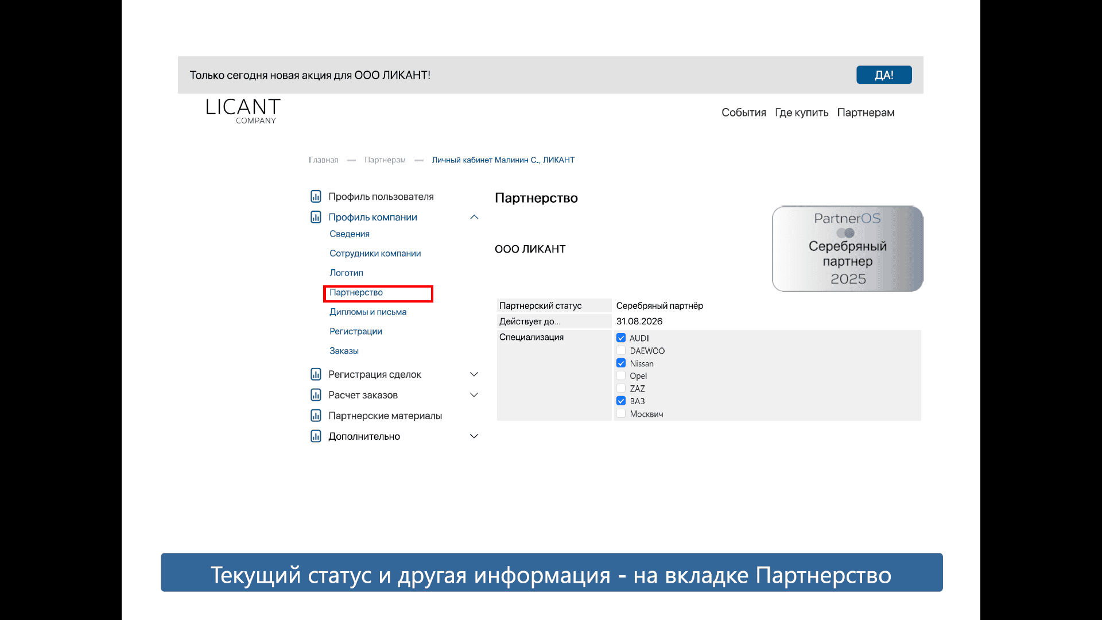Click icon beside Расчет заказов
The image size is (1102, 620).
316,395
